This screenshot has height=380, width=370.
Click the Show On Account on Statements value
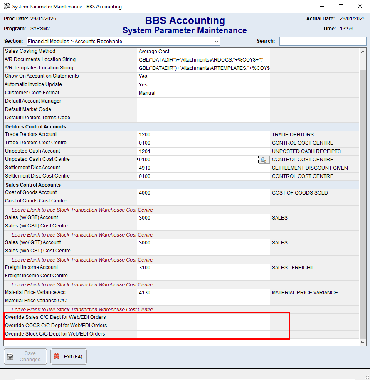coord(203,76)
